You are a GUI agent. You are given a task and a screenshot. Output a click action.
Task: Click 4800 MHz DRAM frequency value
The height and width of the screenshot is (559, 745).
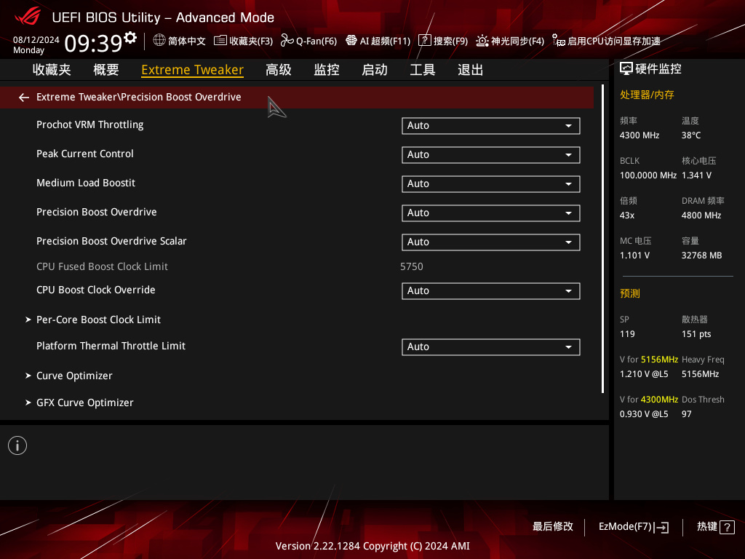[701, 215]
